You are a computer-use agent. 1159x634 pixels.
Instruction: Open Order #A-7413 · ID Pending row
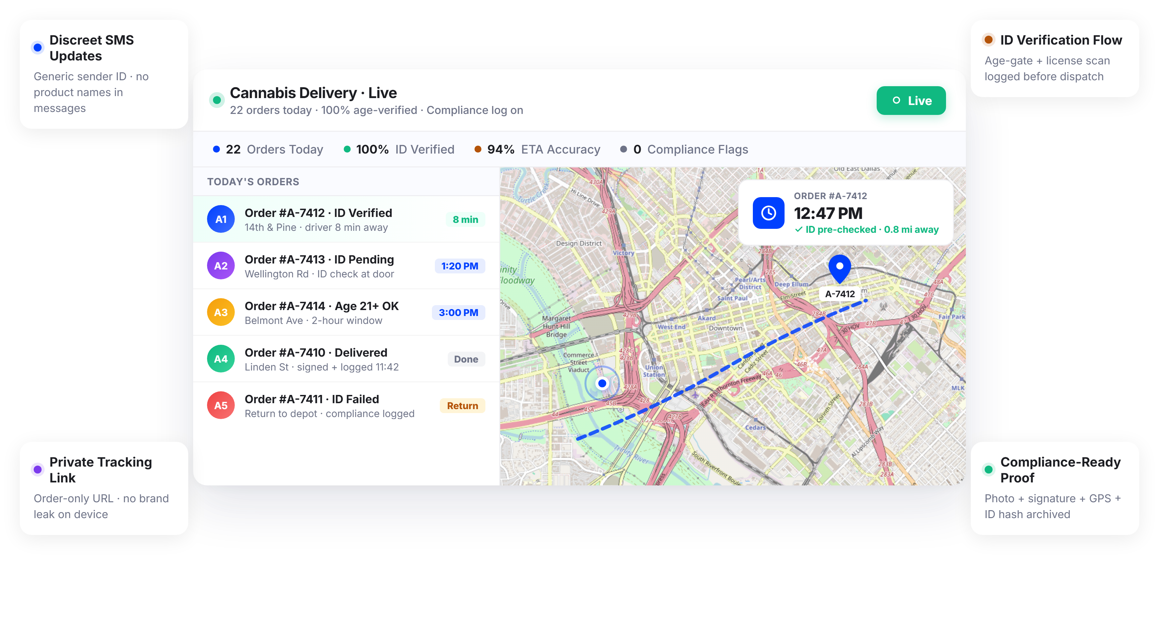click(x=346, y=266)
